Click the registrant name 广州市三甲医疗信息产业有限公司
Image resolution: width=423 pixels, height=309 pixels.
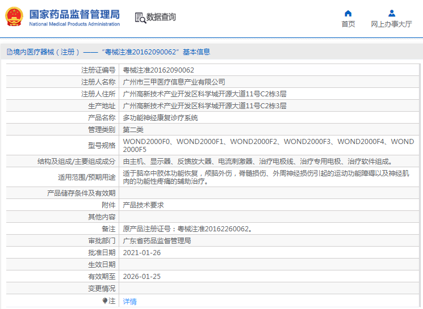coord(174,82)
